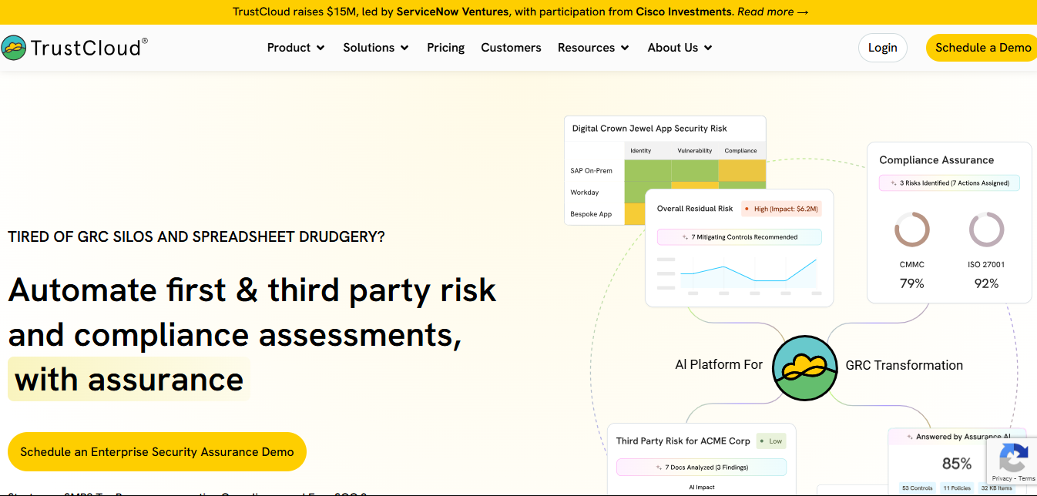
Task: Click the '11 Policies' chip
Action: tap(958, 488)
